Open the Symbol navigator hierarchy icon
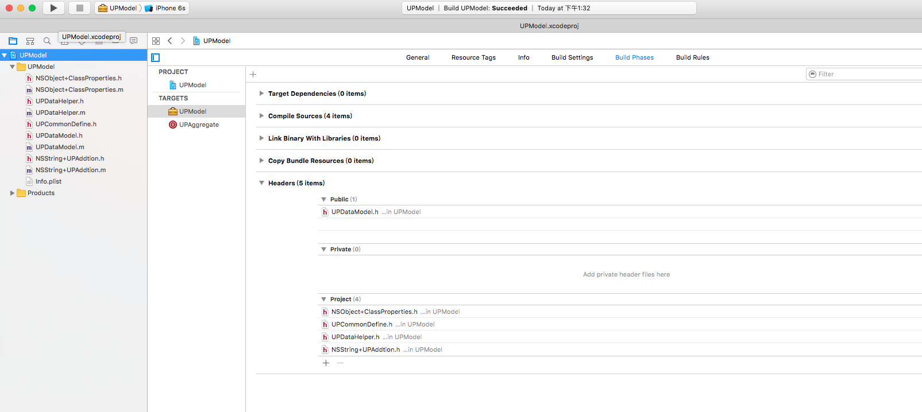The height and width of the screenshot is (412, 922). click(30, 41)
